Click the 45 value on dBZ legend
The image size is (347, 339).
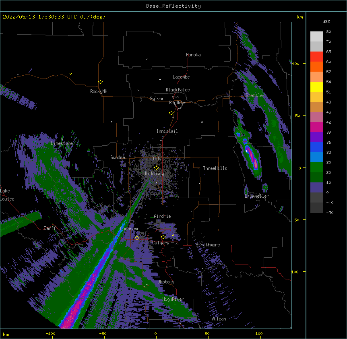click(x=328, y=112)
